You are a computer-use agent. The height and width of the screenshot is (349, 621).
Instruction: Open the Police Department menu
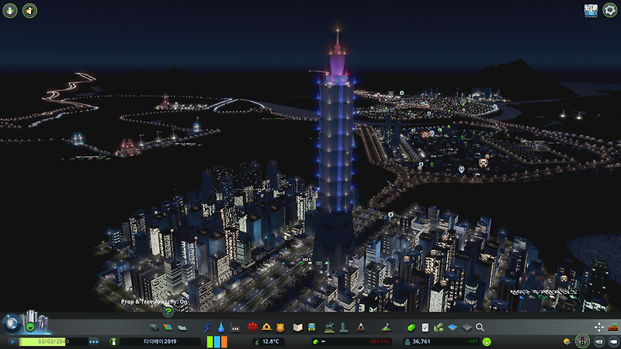click(280, 327)
